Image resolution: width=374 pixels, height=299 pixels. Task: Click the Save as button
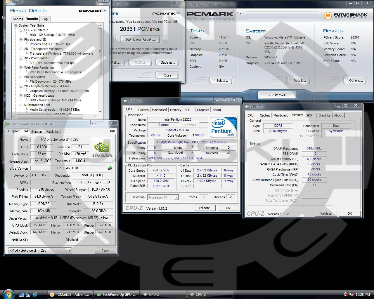(x=168, y=62)
